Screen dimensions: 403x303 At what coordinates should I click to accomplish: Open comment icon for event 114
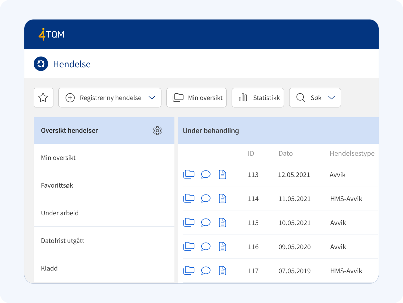coord(206,198)
